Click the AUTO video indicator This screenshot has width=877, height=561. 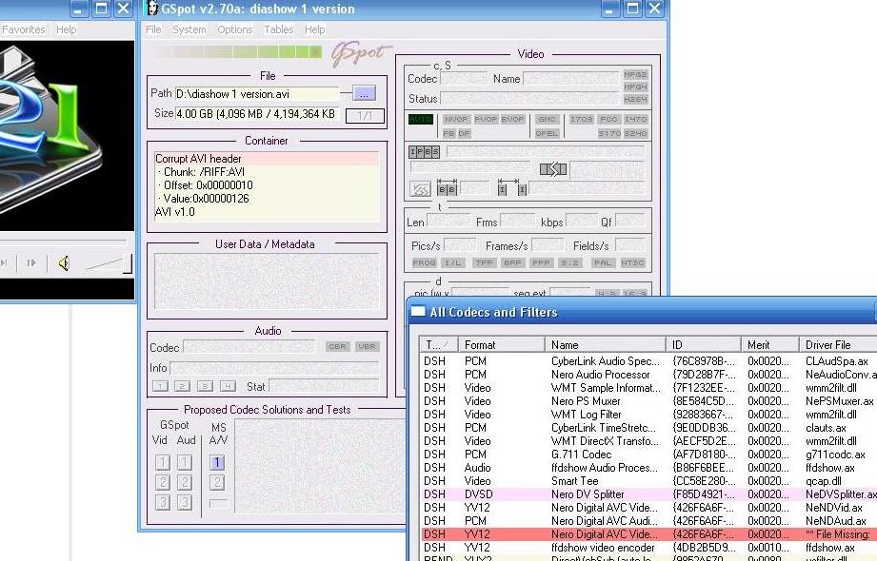pyautogui.click(x=420, y=120)
